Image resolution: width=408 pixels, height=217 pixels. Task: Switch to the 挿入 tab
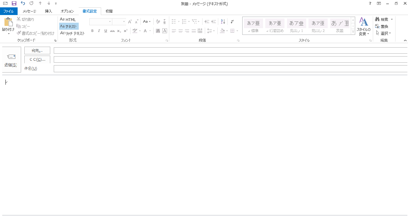tap(49, 11)
